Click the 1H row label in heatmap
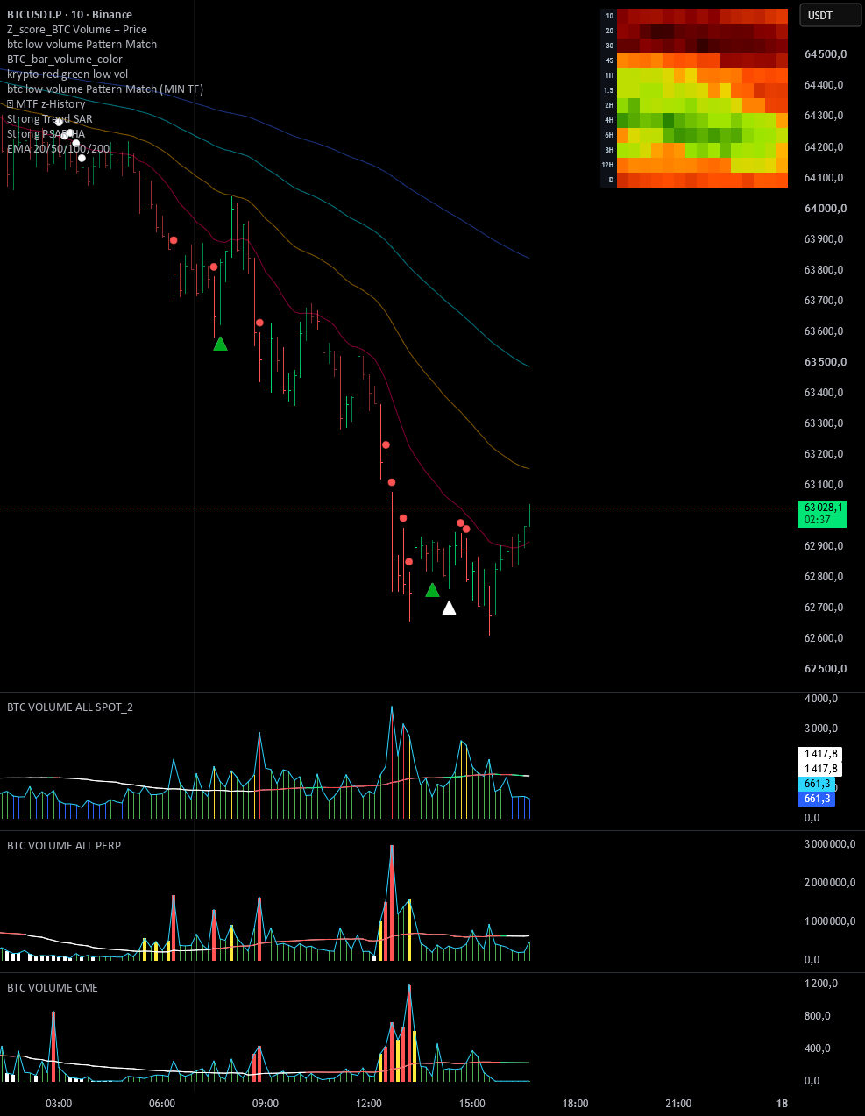This screenshot has width=865, height=1116. pyautogui.click(x=609, y=75)
